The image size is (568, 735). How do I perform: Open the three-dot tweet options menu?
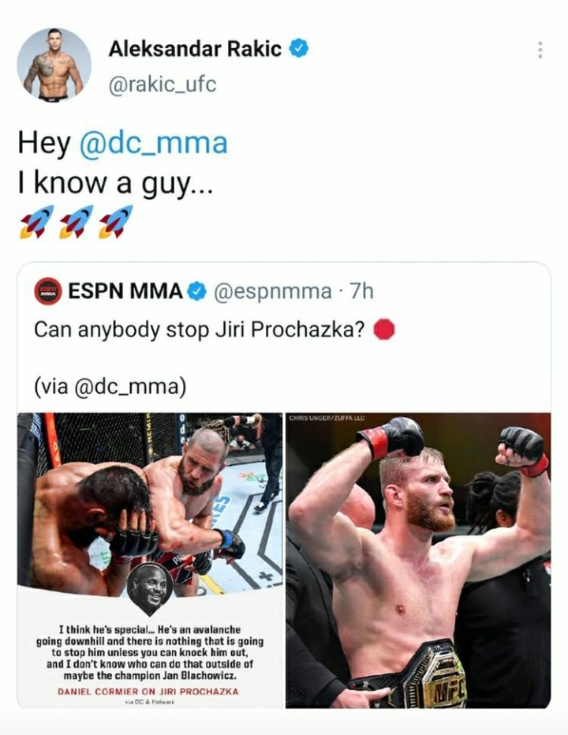tap(540, 50)
